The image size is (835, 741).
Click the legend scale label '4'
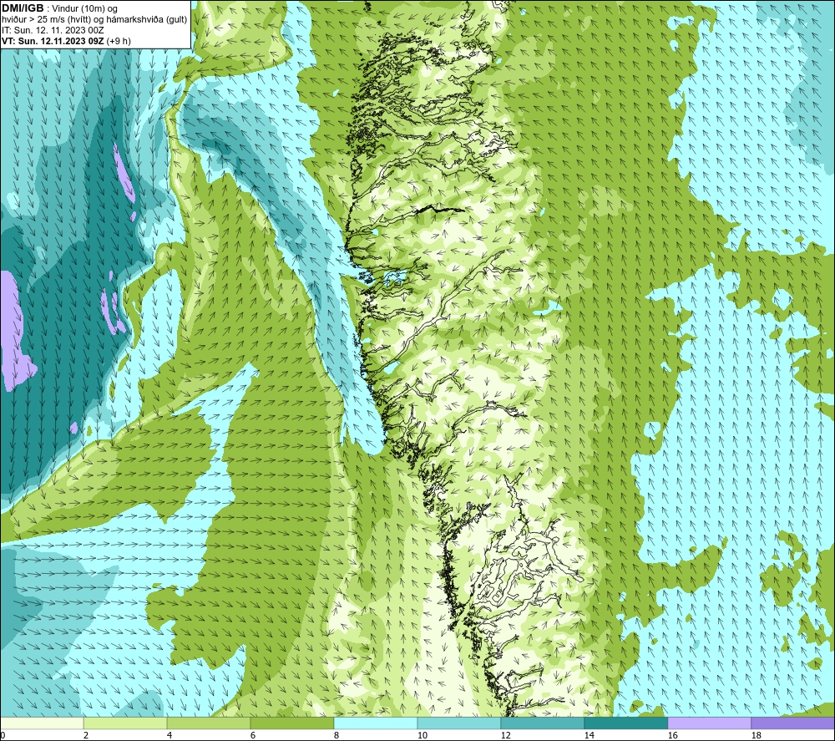pyautogui.click(x=170, y=735)
